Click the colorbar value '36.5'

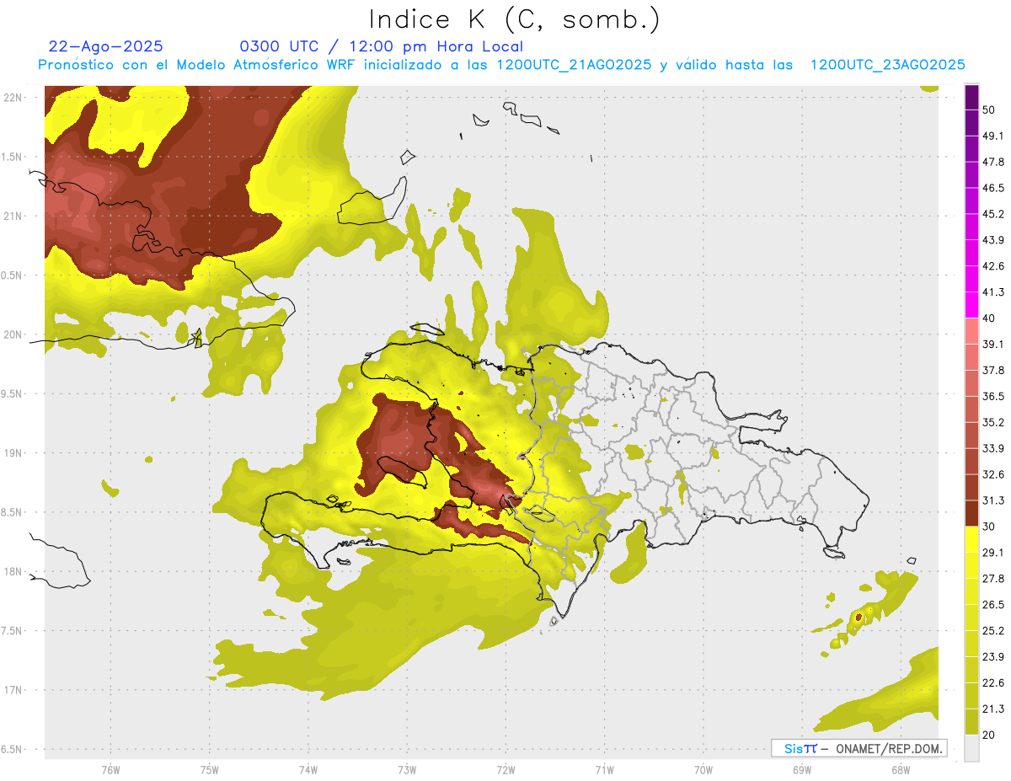coord(994,396)
